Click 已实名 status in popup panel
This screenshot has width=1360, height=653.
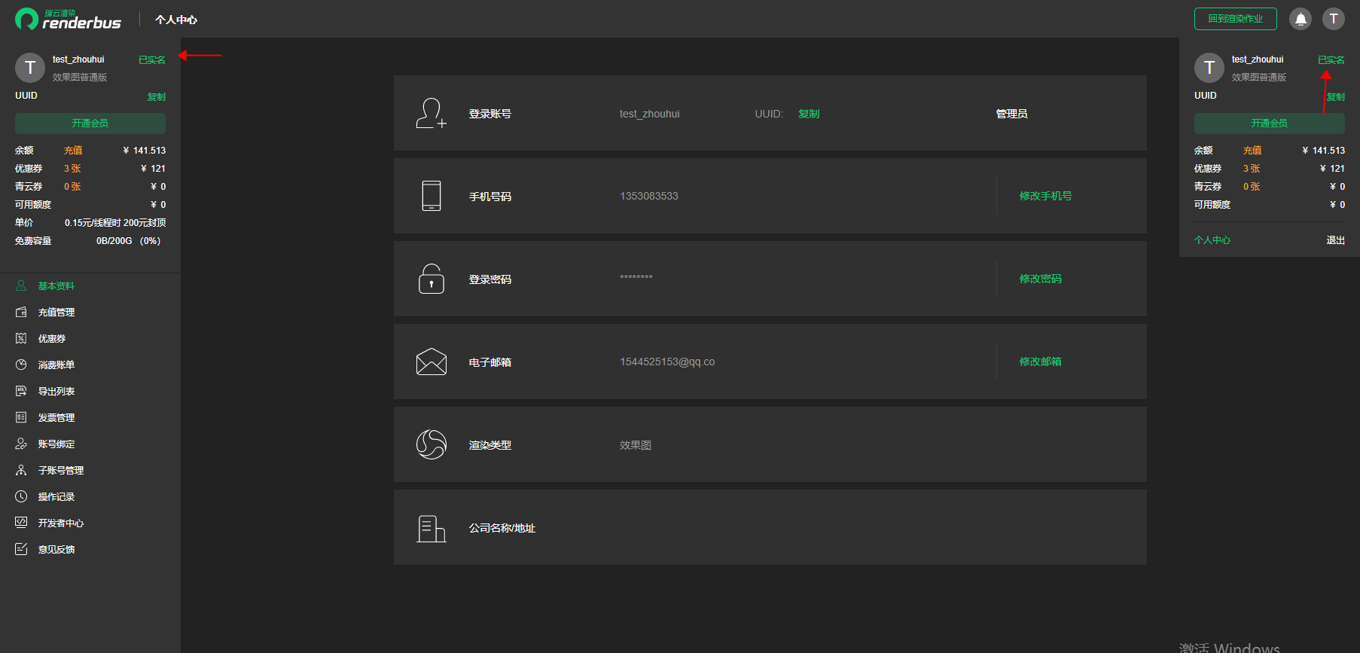click(1331, 60)
